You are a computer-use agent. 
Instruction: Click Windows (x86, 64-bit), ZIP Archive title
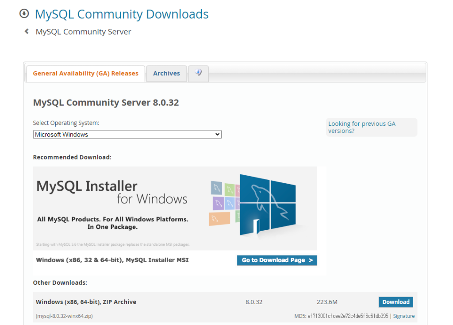pos(86,302)
